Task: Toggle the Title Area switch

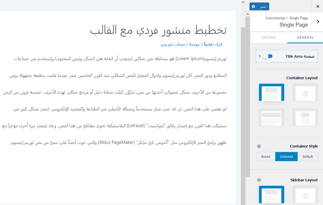Action: click(268, 56)
